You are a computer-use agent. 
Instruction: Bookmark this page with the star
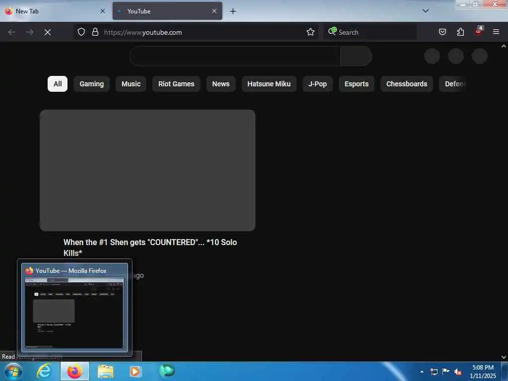[311, 32]
